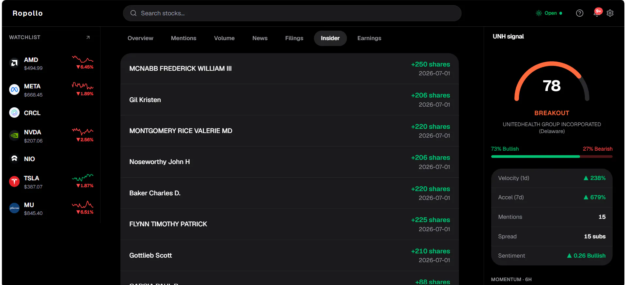Expand the watchlist with arrow icon
The image size is (626, 285).
tap(88, 37)
